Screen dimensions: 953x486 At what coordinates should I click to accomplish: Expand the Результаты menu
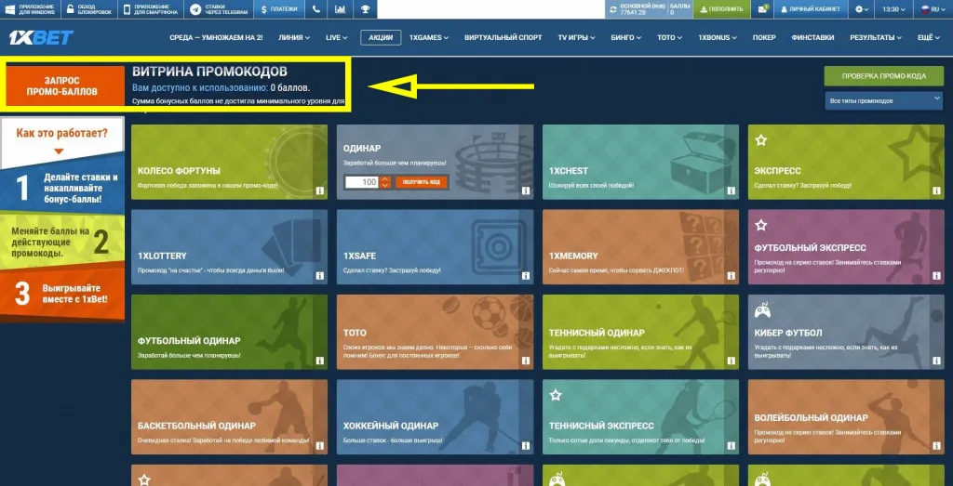point(876,37)
